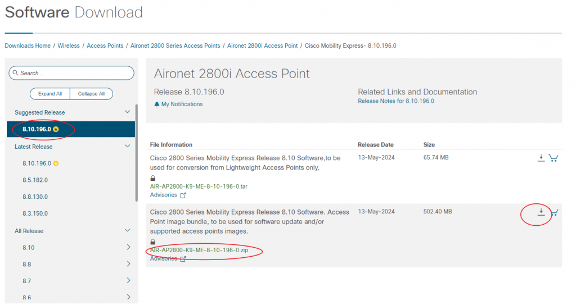Collapse the Suggested Release section
The width and height of the screenshot is (576, 305).
[127, 112]
